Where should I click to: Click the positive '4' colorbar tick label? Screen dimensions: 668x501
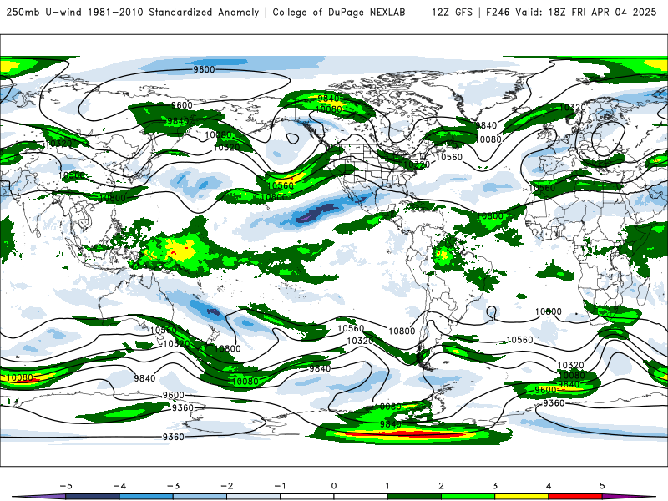tap(549, 486)
